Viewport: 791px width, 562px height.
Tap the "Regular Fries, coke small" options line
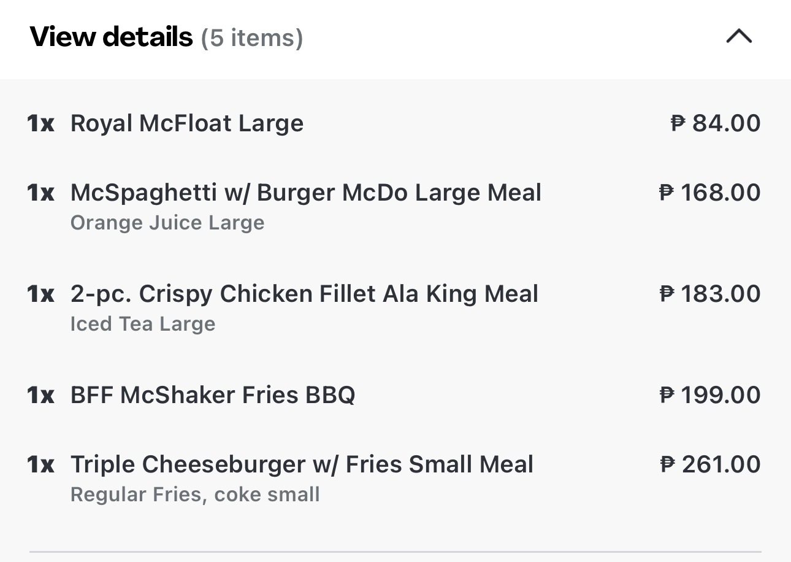[195, 495]
